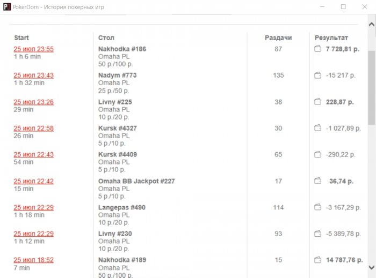Click the wallet icon beside -1 027,89 р.
376x278 pixels.
[x=318, y=128]
